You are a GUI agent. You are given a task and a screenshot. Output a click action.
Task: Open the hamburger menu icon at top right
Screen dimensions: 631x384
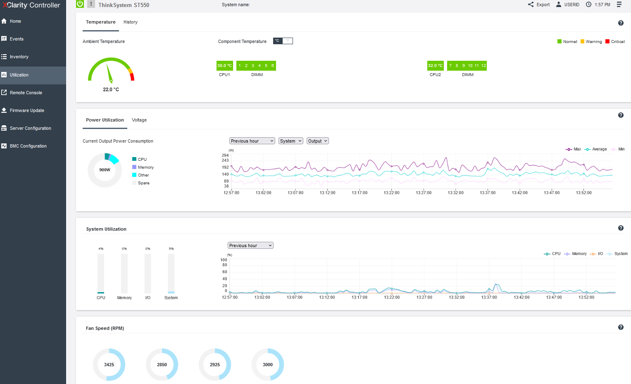click(619, 5)
